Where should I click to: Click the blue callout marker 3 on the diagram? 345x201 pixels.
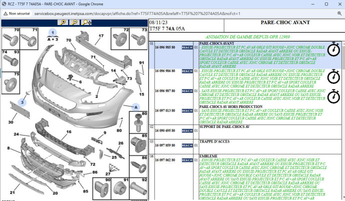point(22,102)
